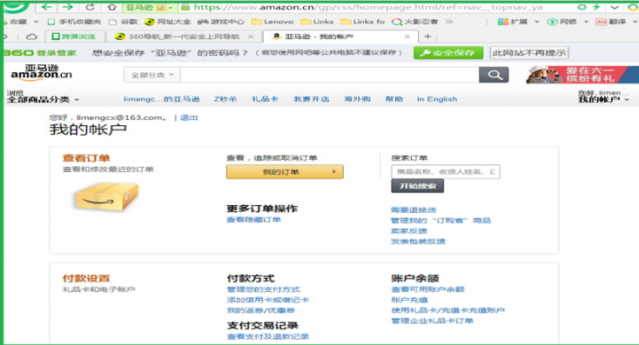Close the 亚马逊 我的帐户 tab
Viewport: 639px width, 345px height.
tap(407, 36)
